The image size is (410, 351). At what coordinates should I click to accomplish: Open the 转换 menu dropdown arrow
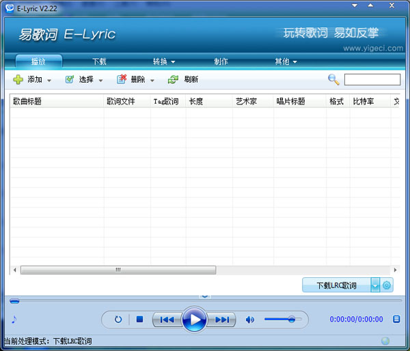173,62
